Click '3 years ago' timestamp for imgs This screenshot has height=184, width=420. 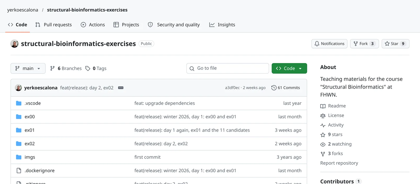(x=289, y=157)
